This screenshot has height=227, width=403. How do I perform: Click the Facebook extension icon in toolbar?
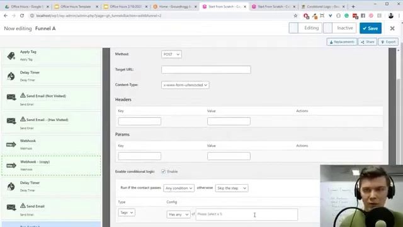(x=363, y=16)
